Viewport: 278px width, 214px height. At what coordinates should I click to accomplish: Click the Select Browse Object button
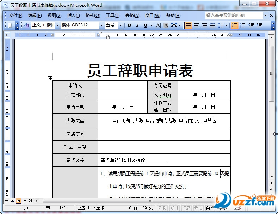point(271,189)
